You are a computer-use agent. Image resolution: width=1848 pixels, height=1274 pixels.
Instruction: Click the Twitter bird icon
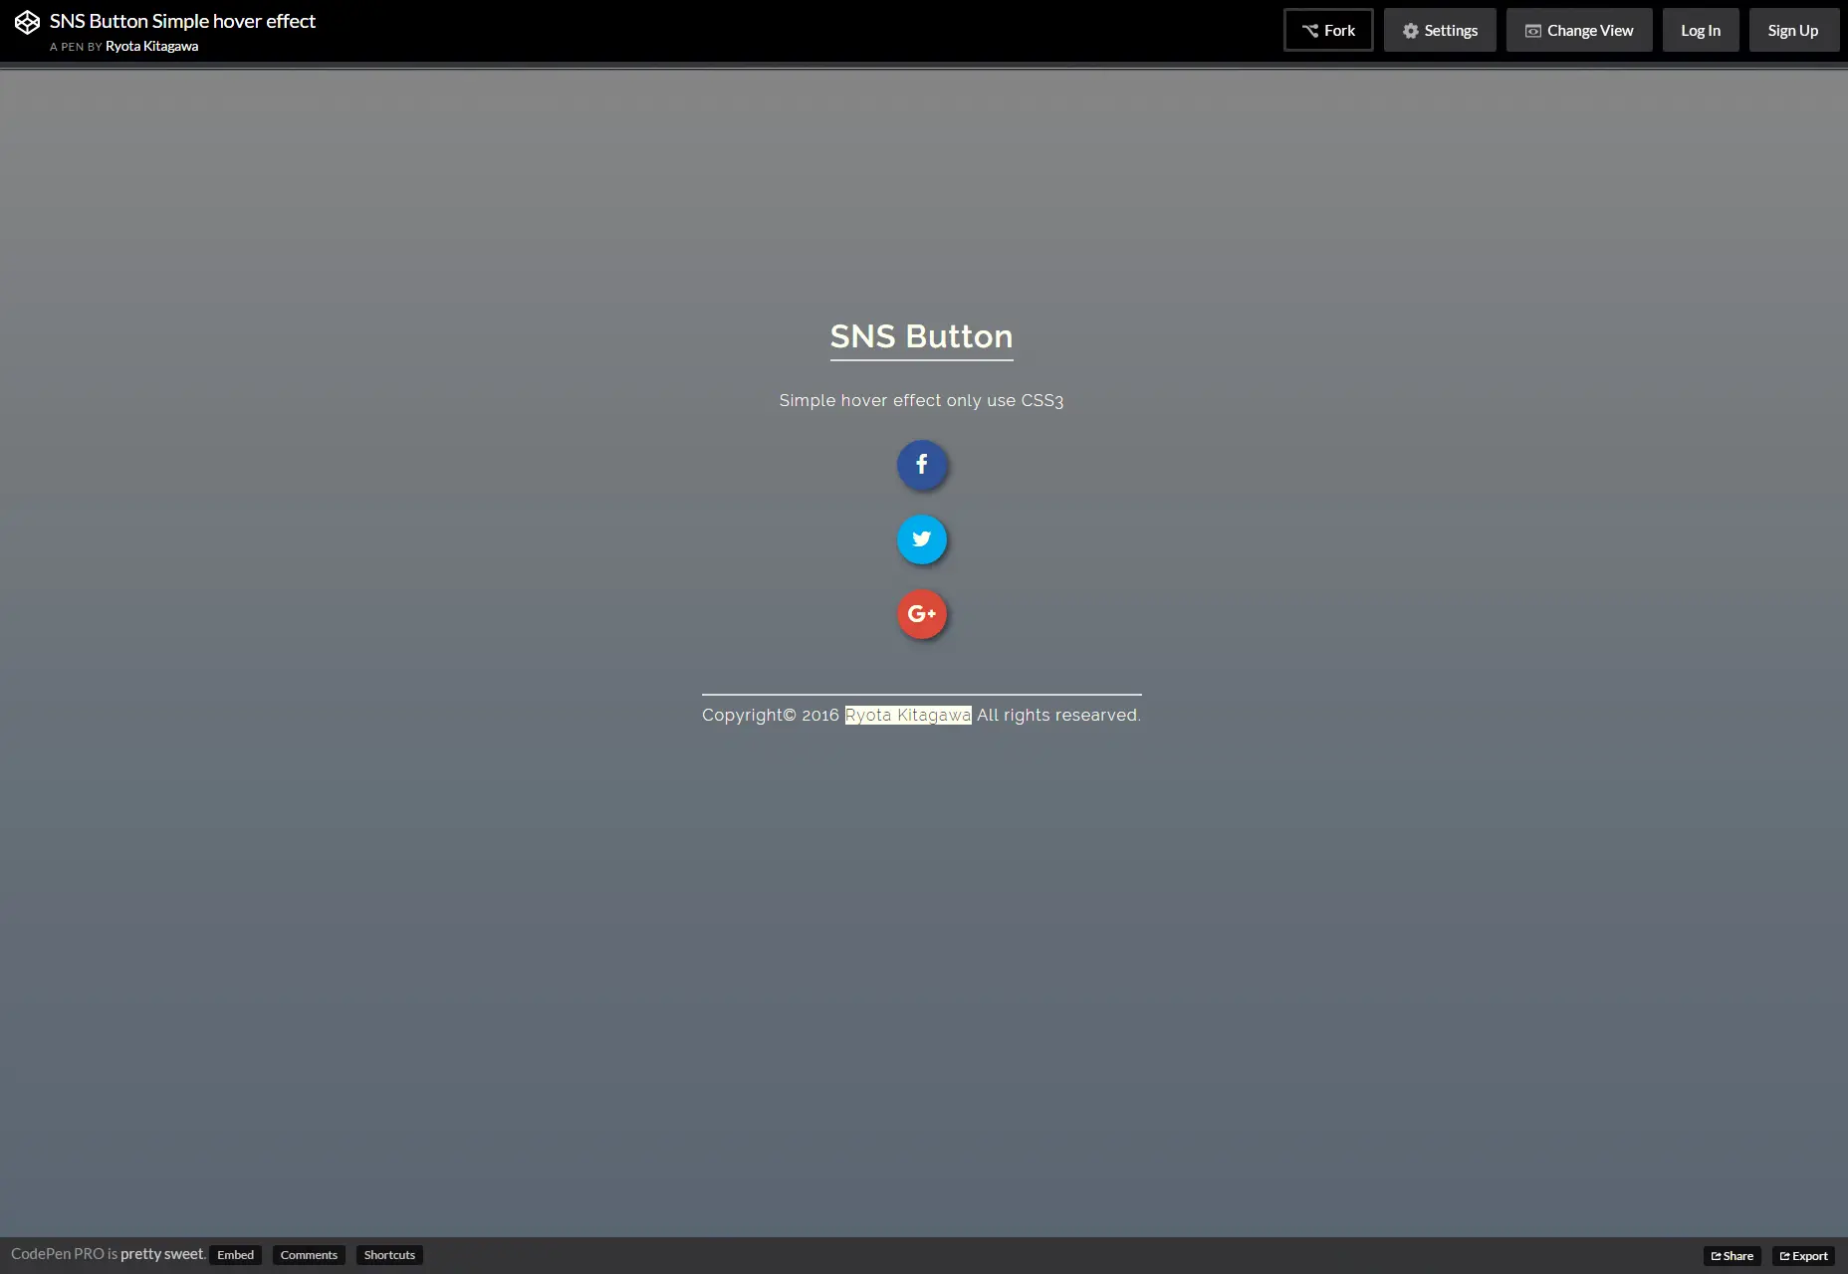(922, 539)
